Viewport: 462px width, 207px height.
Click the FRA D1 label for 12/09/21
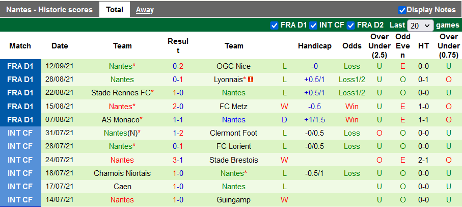tap(20, 66)
